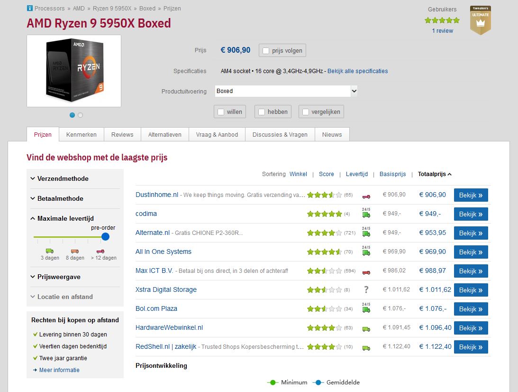Open the All In One Systems shop link
518x392 pixels.
(163, 252)
